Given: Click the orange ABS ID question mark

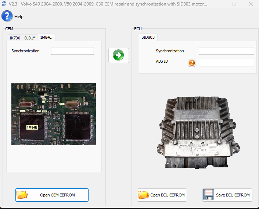Looking at the screenshot, I should point(192,63).
